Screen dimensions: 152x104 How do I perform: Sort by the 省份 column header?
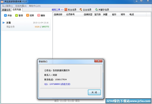115,14
